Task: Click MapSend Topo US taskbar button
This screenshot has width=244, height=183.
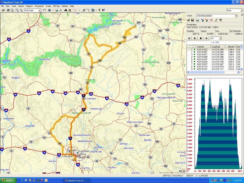Action: (77, 180)
